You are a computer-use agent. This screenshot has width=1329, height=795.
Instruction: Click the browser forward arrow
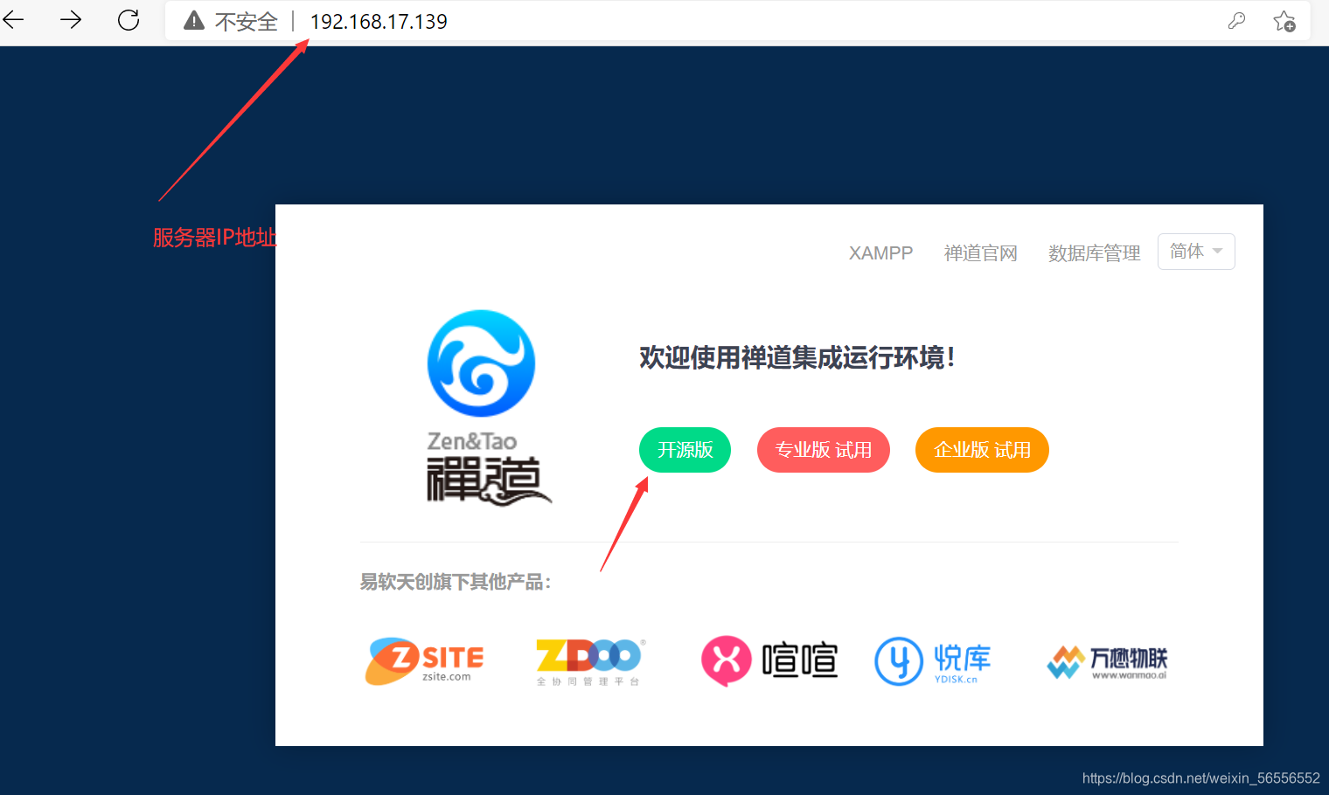point(70,20)
